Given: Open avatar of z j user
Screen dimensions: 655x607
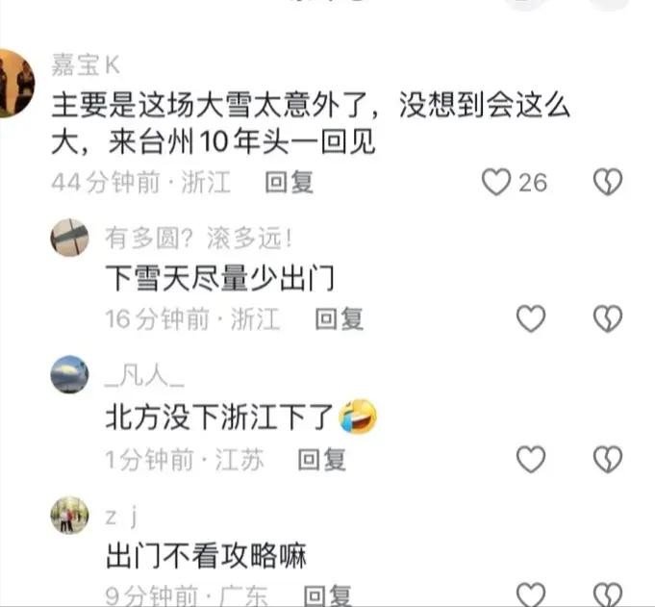Looking at the screenshot, I should tap(69, 515).
